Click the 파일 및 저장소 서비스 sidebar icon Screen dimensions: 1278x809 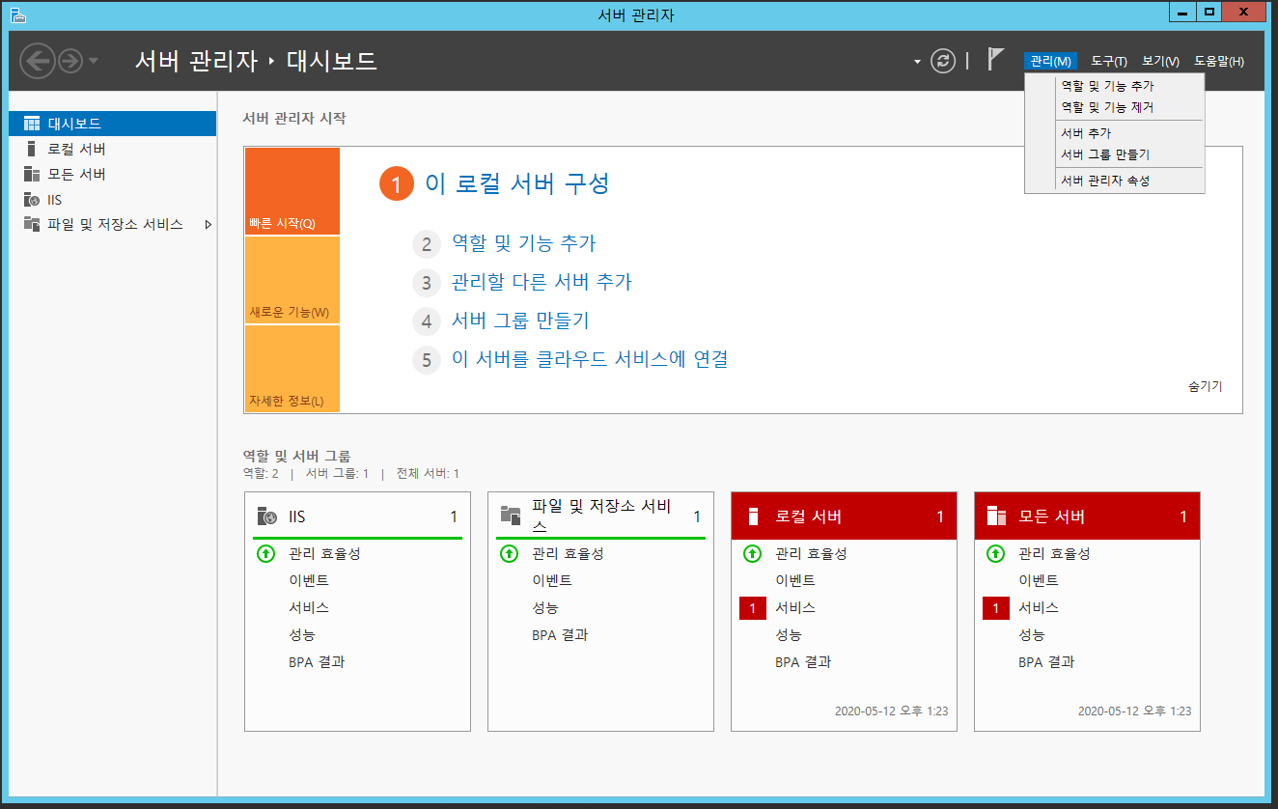(32, 224)
